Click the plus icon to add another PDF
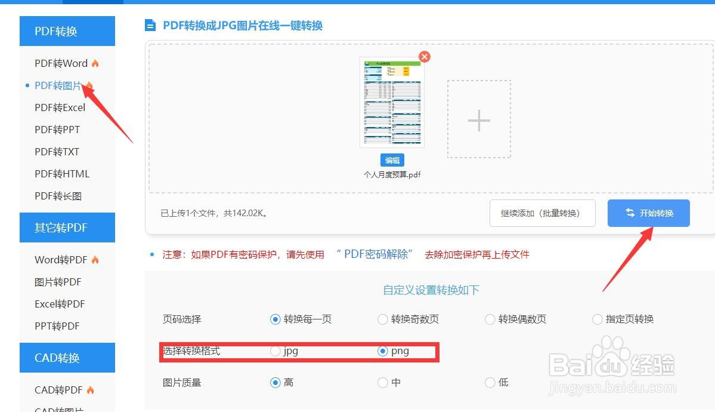Viewport: 715px width, 412px height. pyautogui.click(x=478, y=121)
